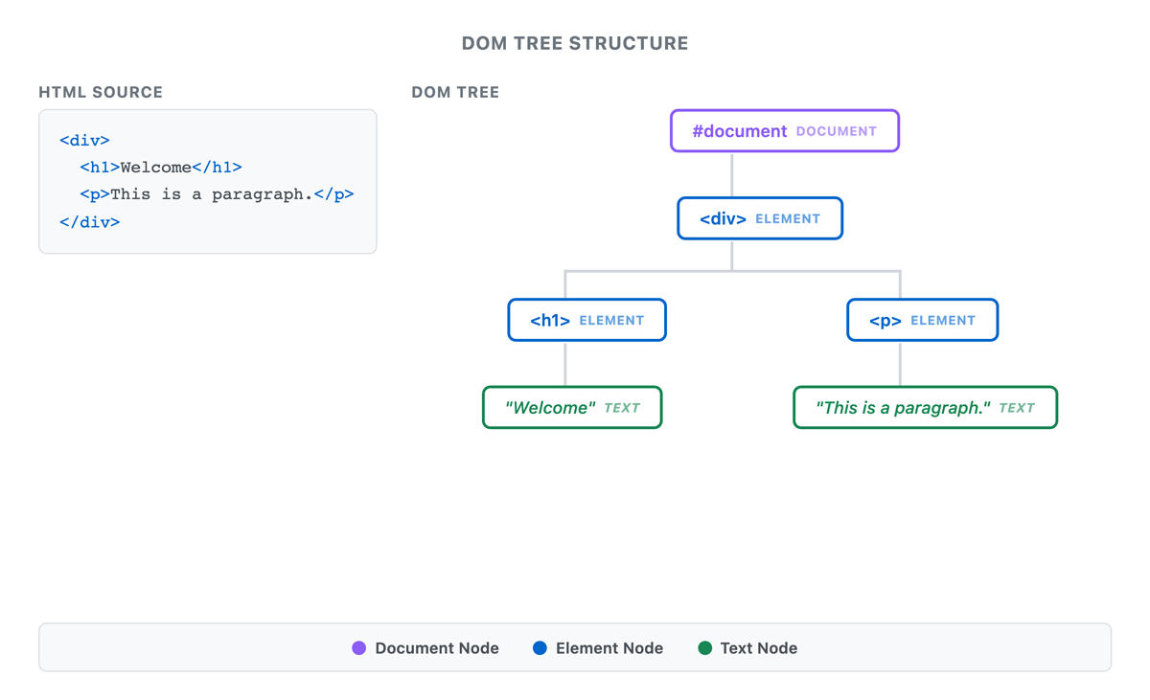Click the DOM TREE heading

click(x=455, y=92)
